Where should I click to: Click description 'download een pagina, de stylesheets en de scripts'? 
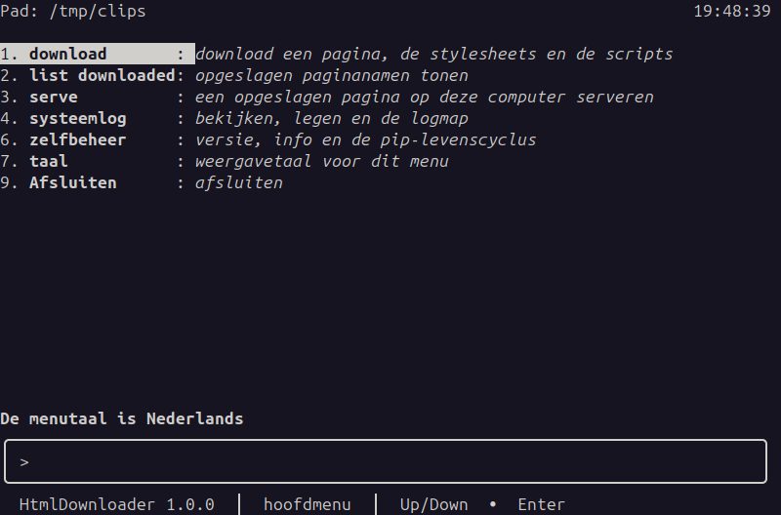[x=433, y=54]
